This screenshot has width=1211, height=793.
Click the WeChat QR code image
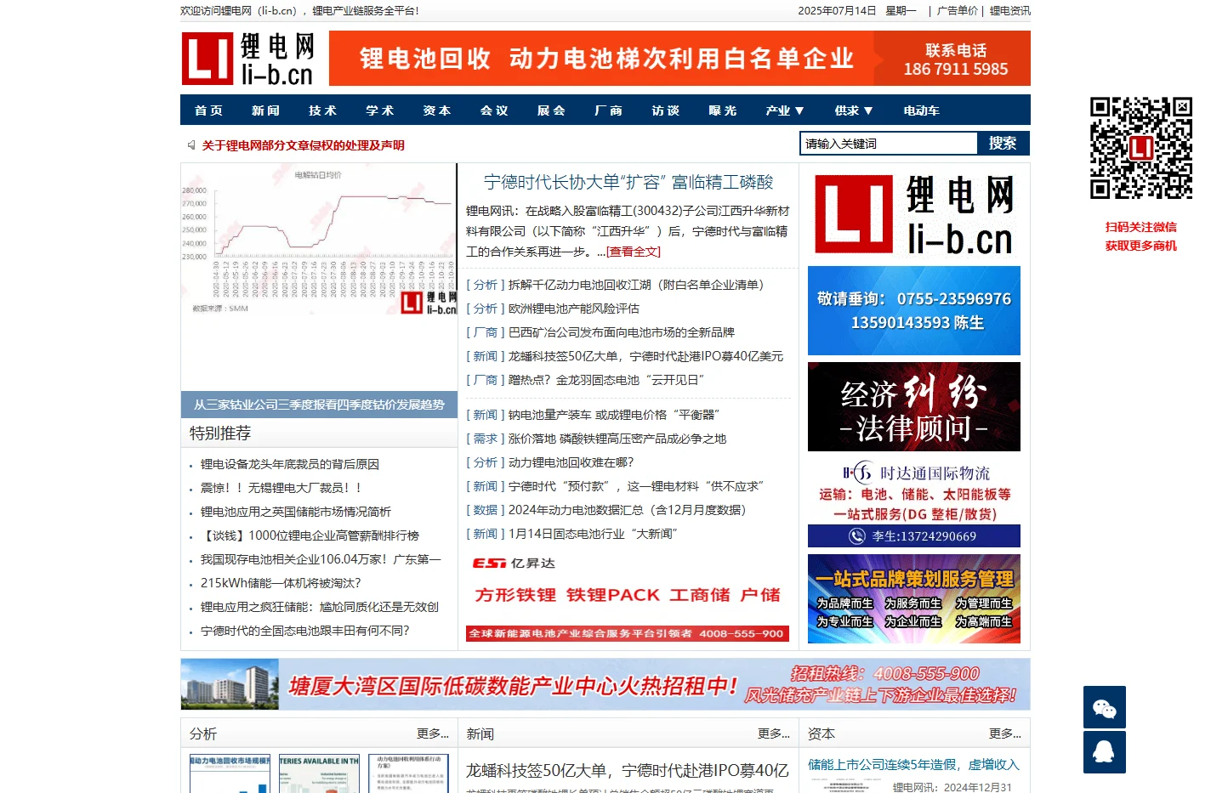pyautogui.click(x=1140, y=149)
